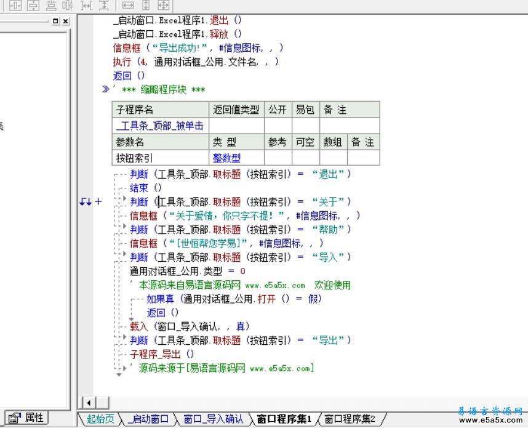Click the 按钮索引 parameter name cell
528x428 pixels.
[x=161, y=158]
